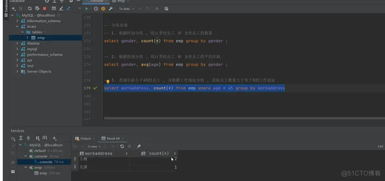Click the Tx icon in Services toolbar

click(13, 139)
